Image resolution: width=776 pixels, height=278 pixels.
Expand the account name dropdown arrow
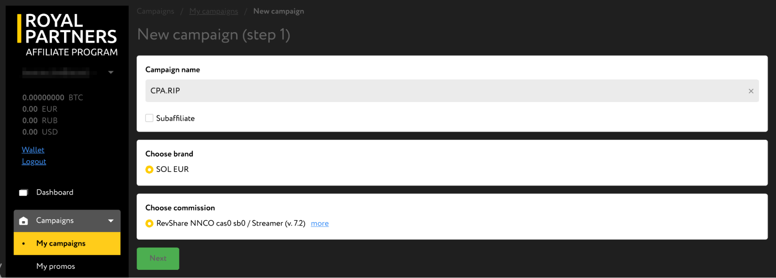pyautogui.click(x=111, y=72)
